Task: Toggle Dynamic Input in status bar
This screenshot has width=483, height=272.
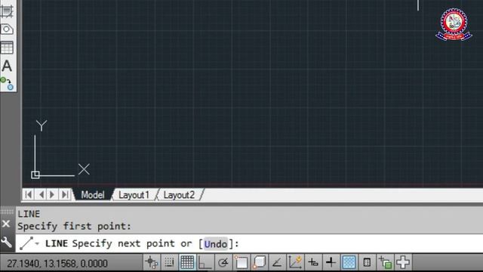Action: [x=313, y=262]
